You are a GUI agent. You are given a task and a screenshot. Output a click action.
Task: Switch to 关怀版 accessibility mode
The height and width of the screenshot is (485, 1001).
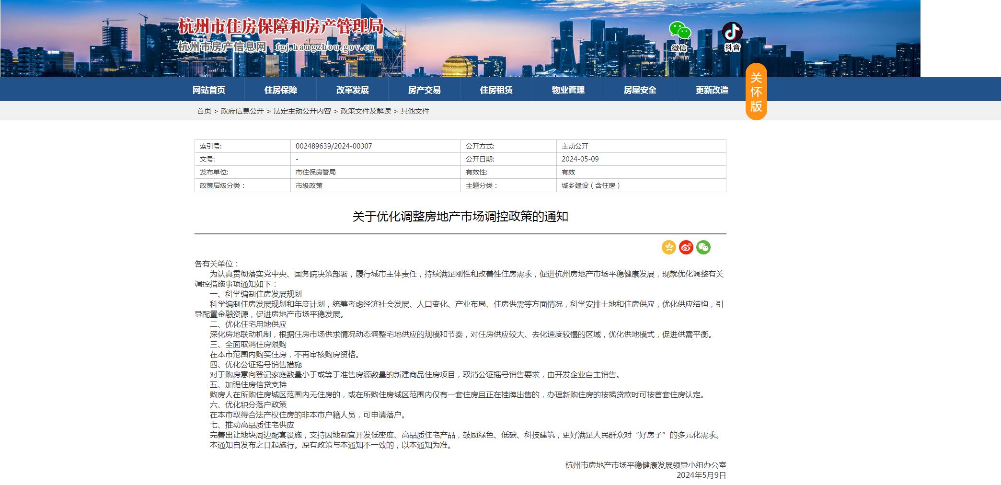point(756,92)
